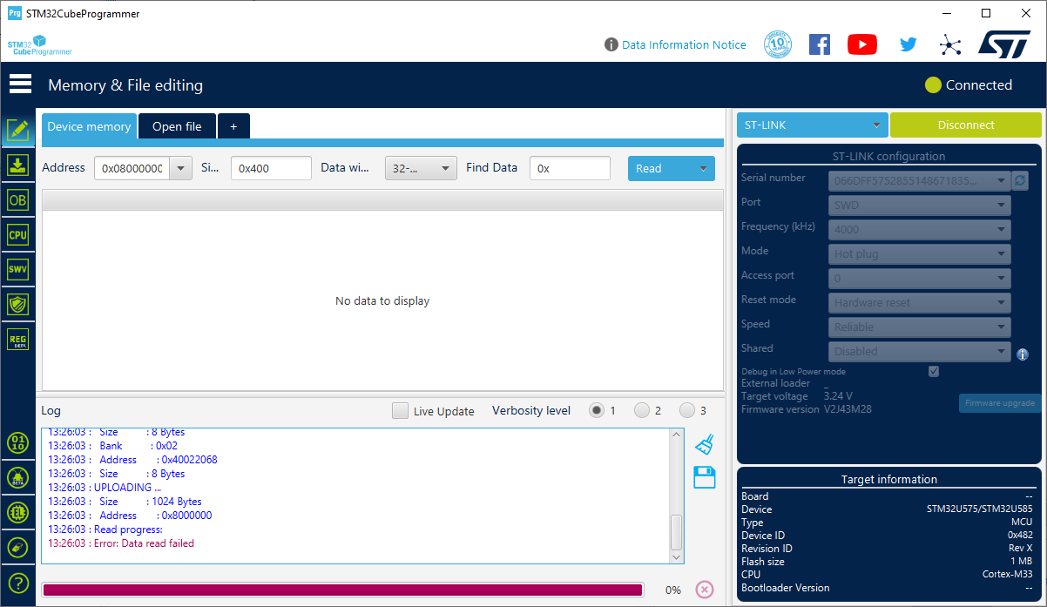
Task: Open the Option Bytes (OB) panel
Action: point(18,199)
